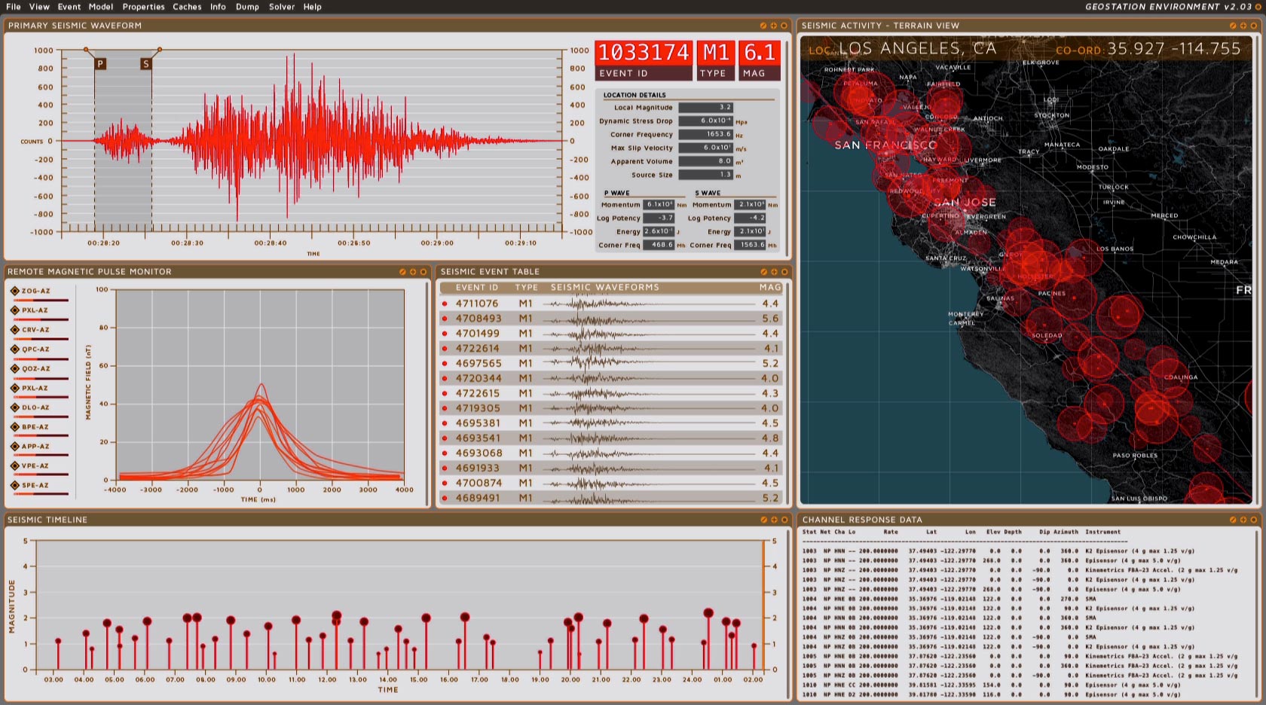
Task: Expand Remote Magnetic Pulse Monitor via plus icon
Action: [412, 272]
